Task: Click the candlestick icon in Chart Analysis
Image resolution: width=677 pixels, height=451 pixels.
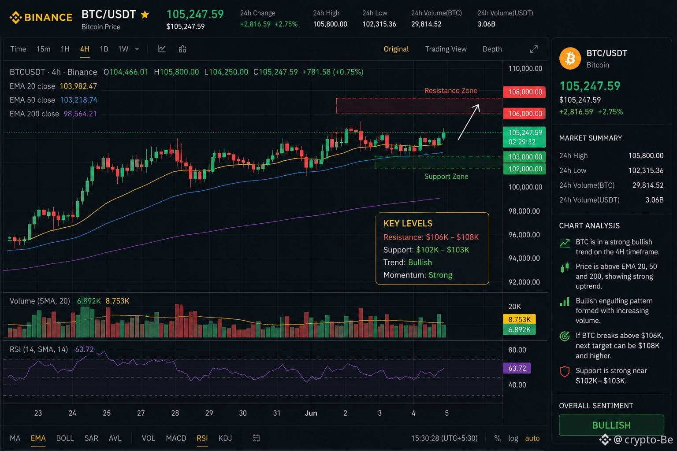Action: pyautogui.click(x=565, y=267)
